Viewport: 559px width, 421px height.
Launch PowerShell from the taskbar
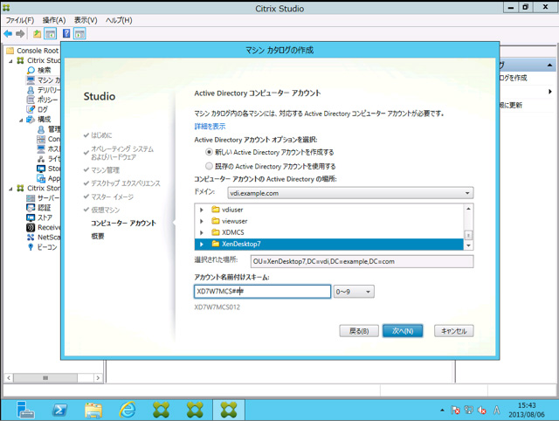click(59, 410)
